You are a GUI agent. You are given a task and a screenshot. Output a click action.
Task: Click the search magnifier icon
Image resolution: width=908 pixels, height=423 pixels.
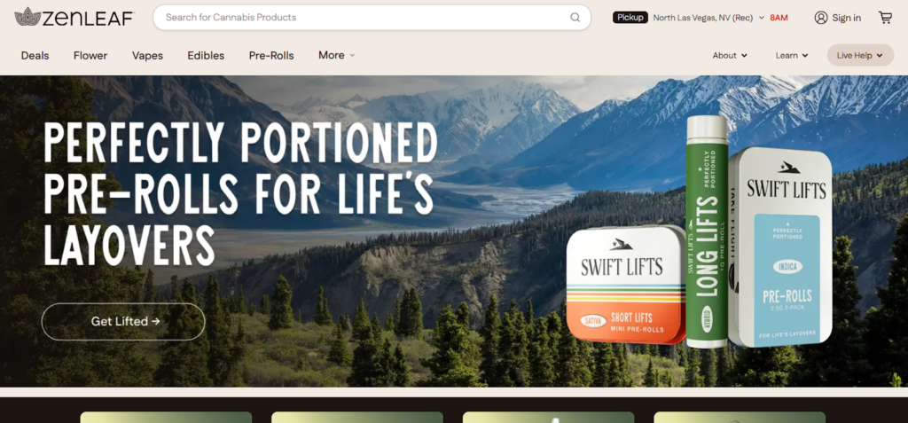point(575,18)
